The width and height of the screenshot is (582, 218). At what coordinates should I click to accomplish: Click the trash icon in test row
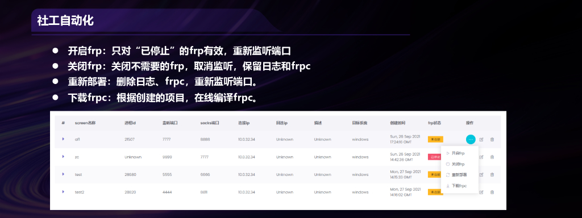point(492,175)
